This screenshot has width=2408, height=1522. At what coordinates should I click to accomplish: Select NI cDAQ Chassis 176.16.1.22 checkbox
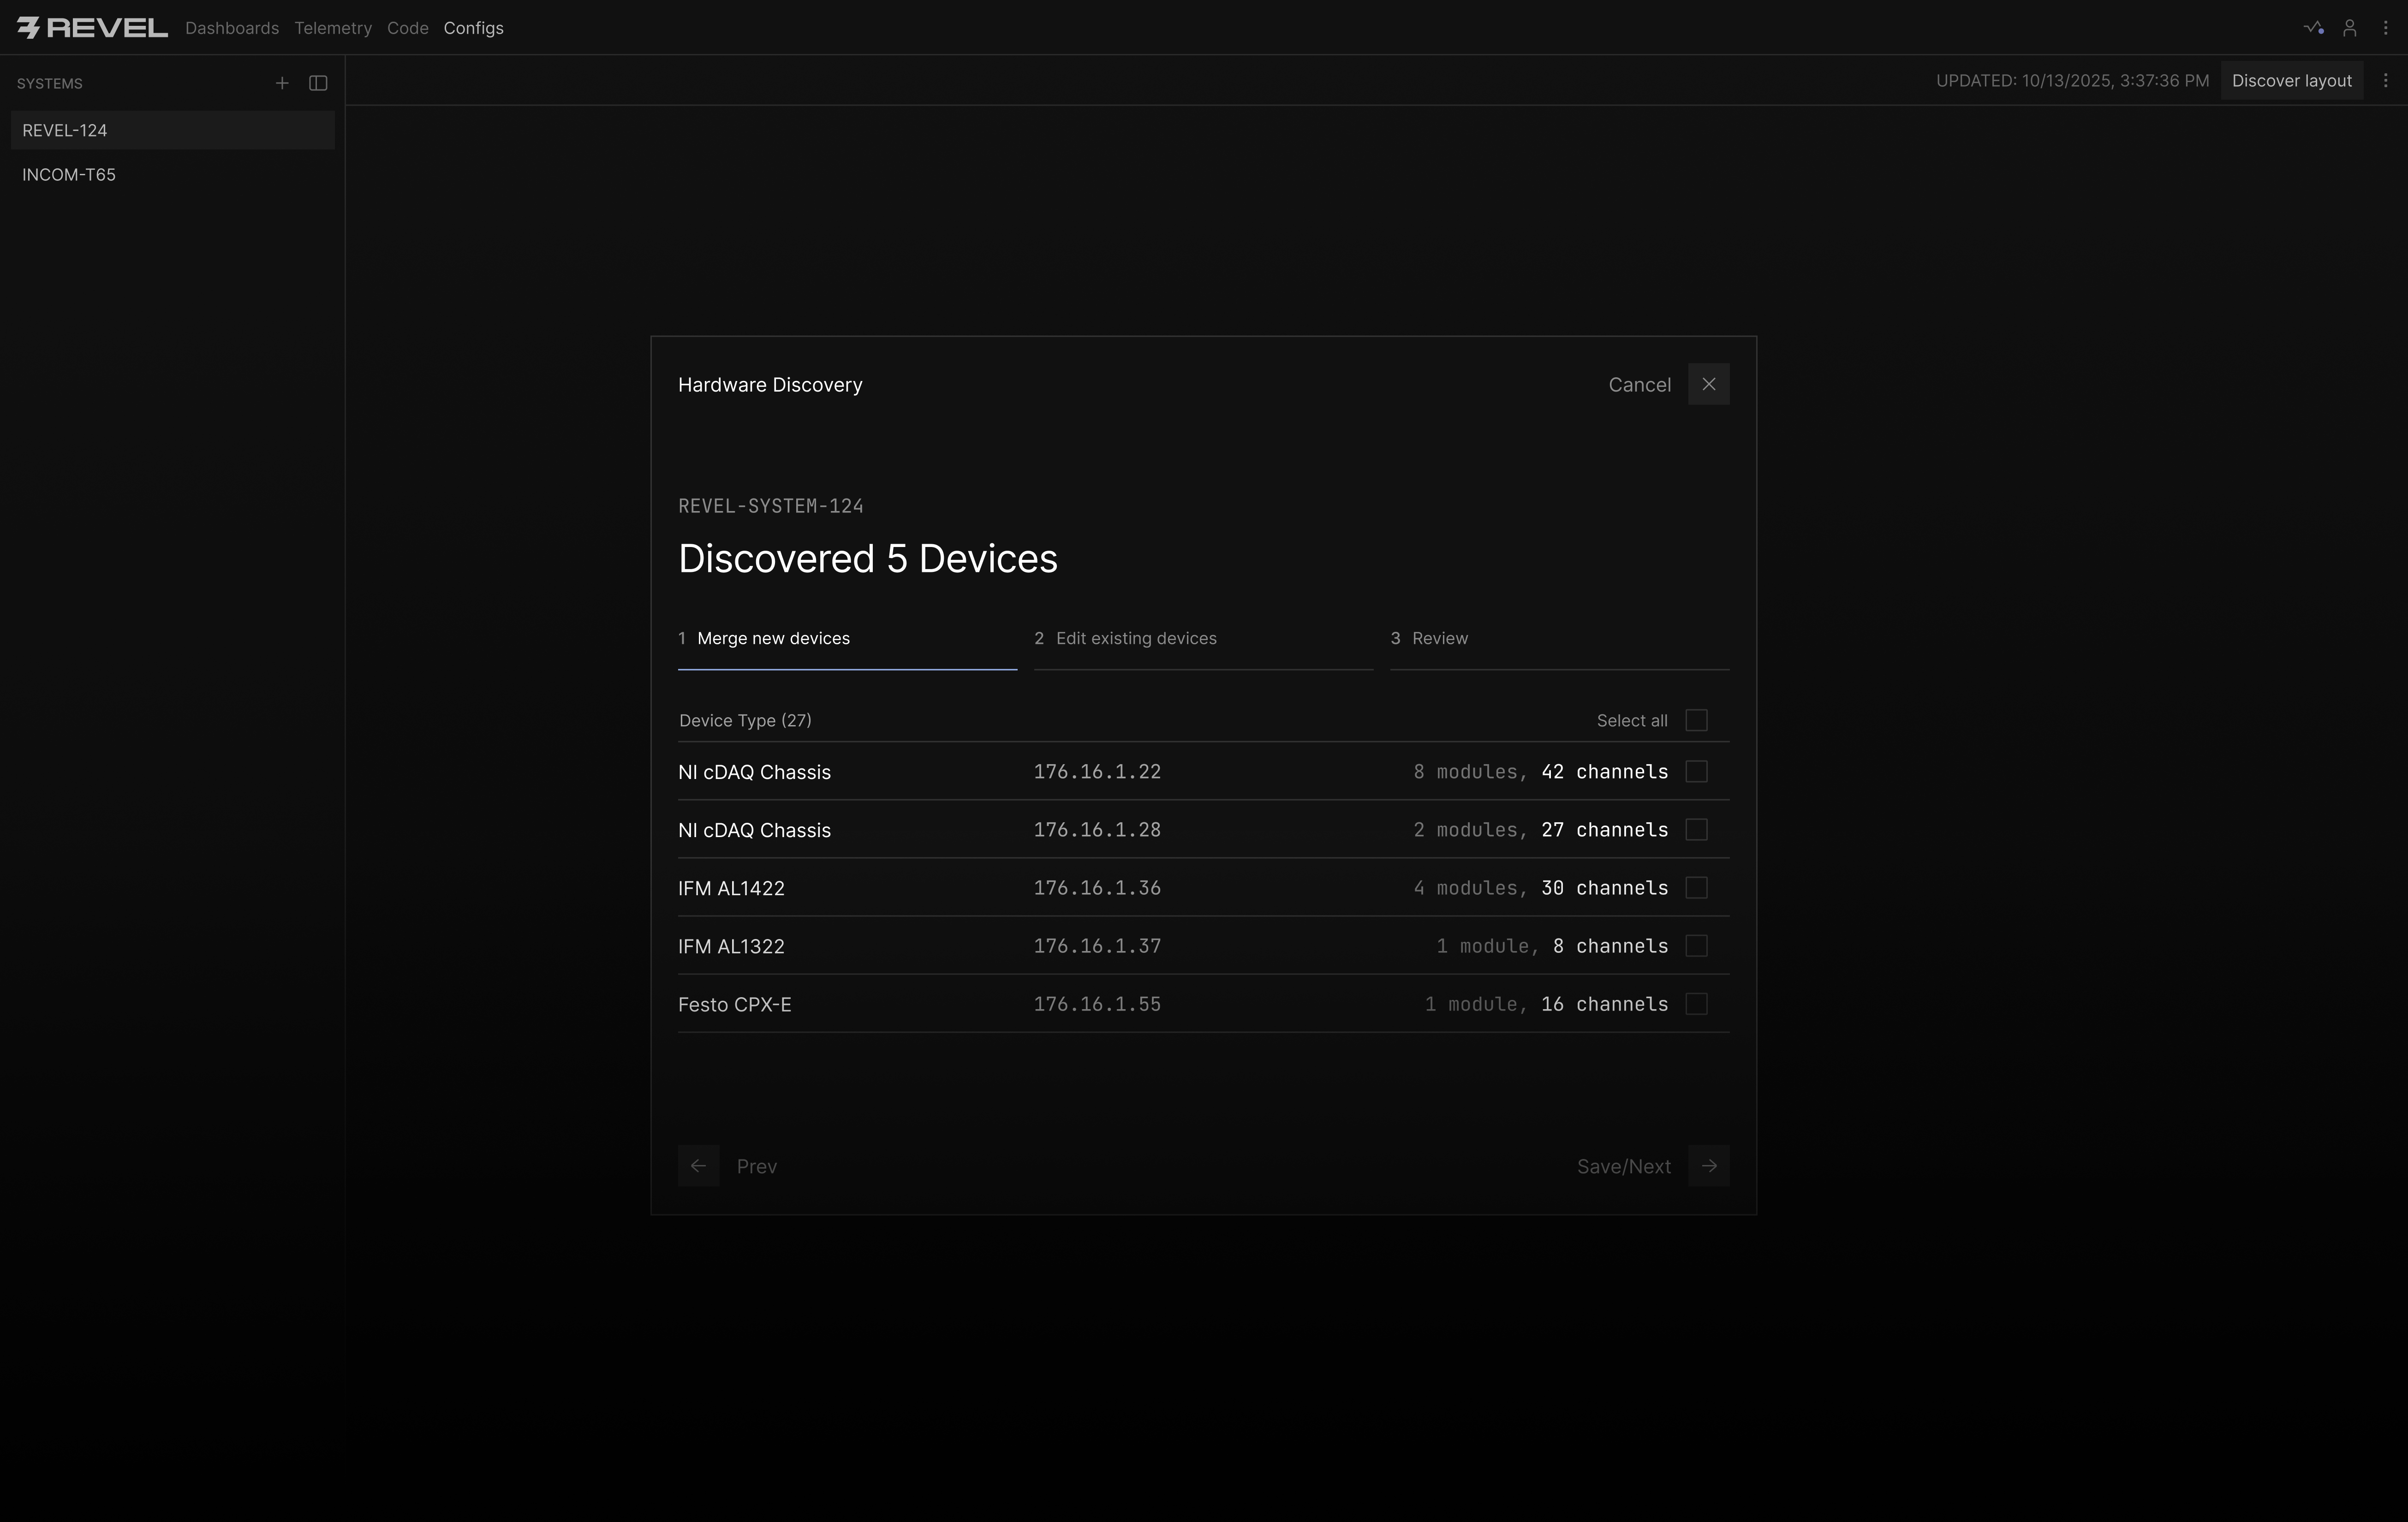(x=1696, y=771)
